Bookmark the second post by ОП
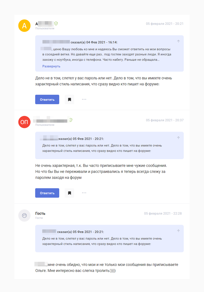The height and width of the screenshot is (292, 204). [x=69, y=193]
